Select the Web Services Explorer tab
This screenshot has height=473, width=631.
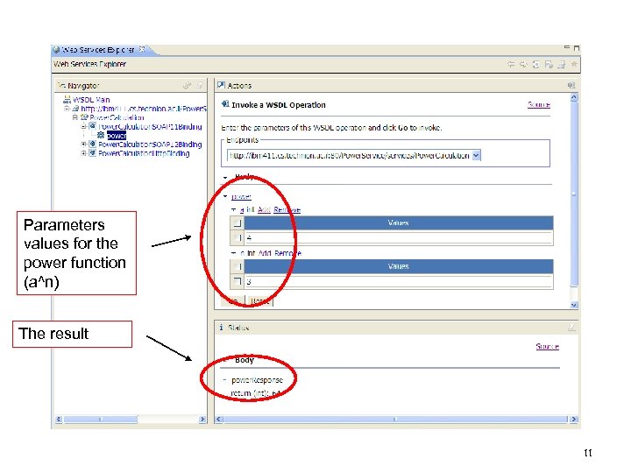98,49
